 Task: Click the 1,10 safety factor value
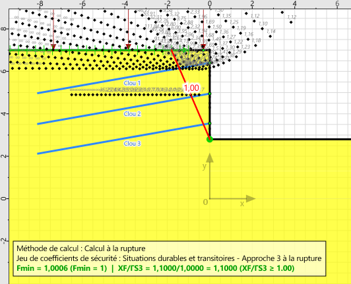click(263, 24)
